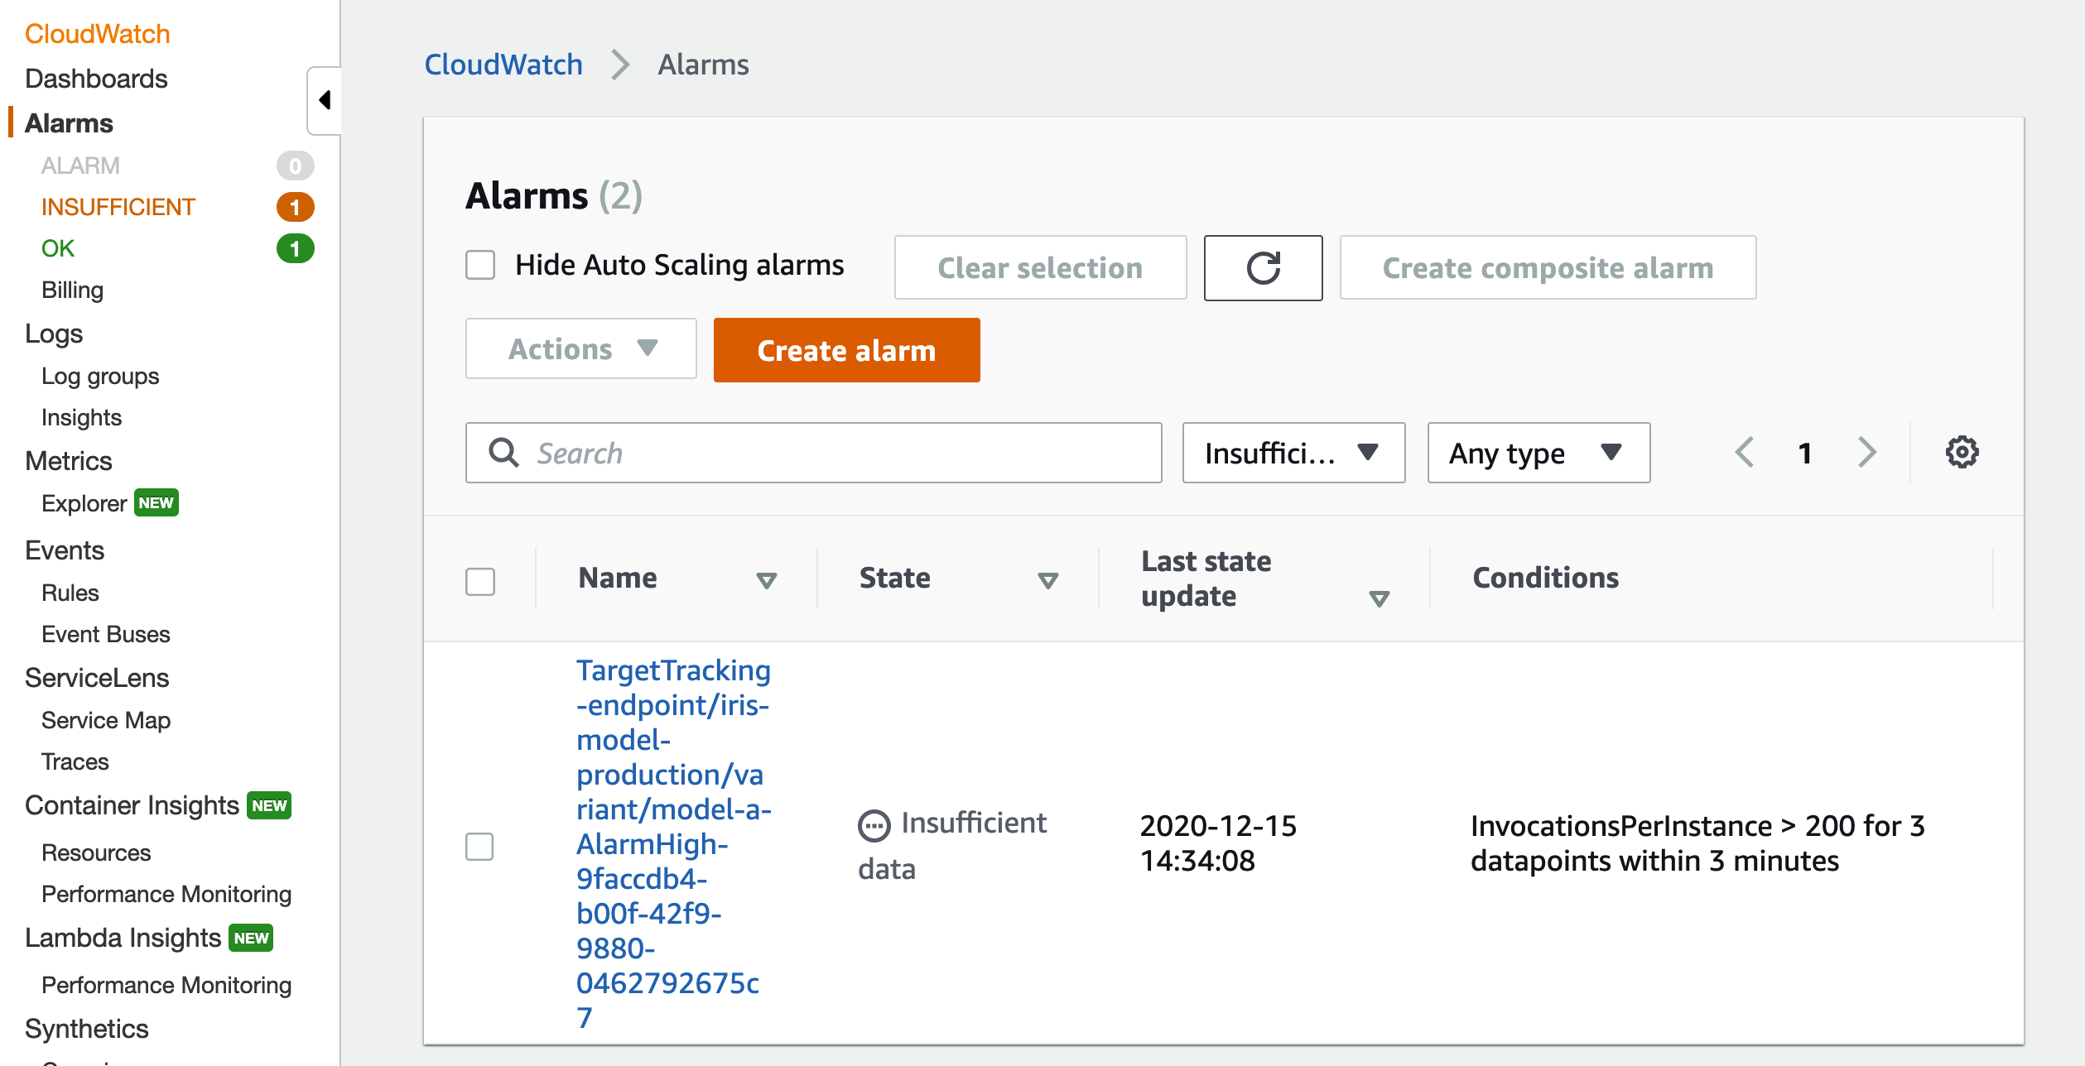Open the Actions dropdown
This screenshot has height=1066, width=2085.
click(x=580, y=349)
